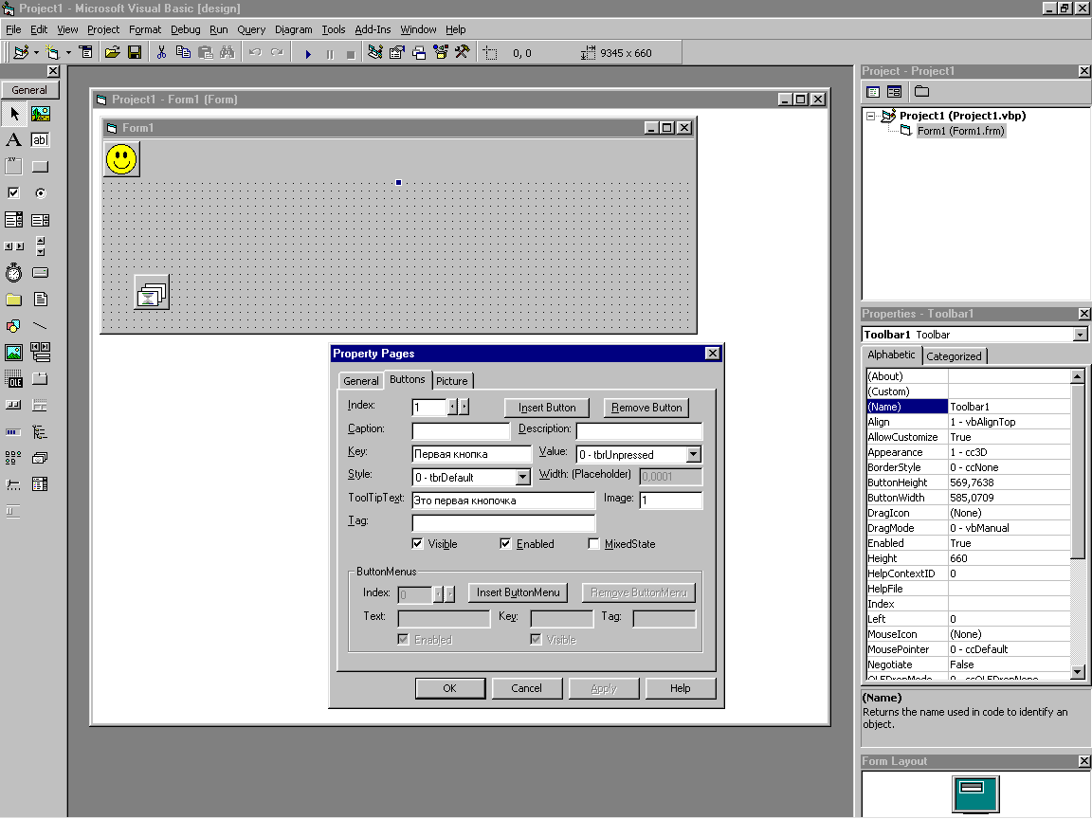Save the project using the diskette icon
Screen dimensions: 1092x819
click(135, 52)
